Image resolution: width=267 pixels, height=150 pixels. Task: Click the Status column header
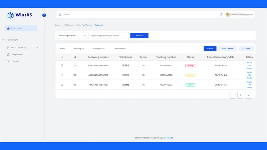click(190, 57)
